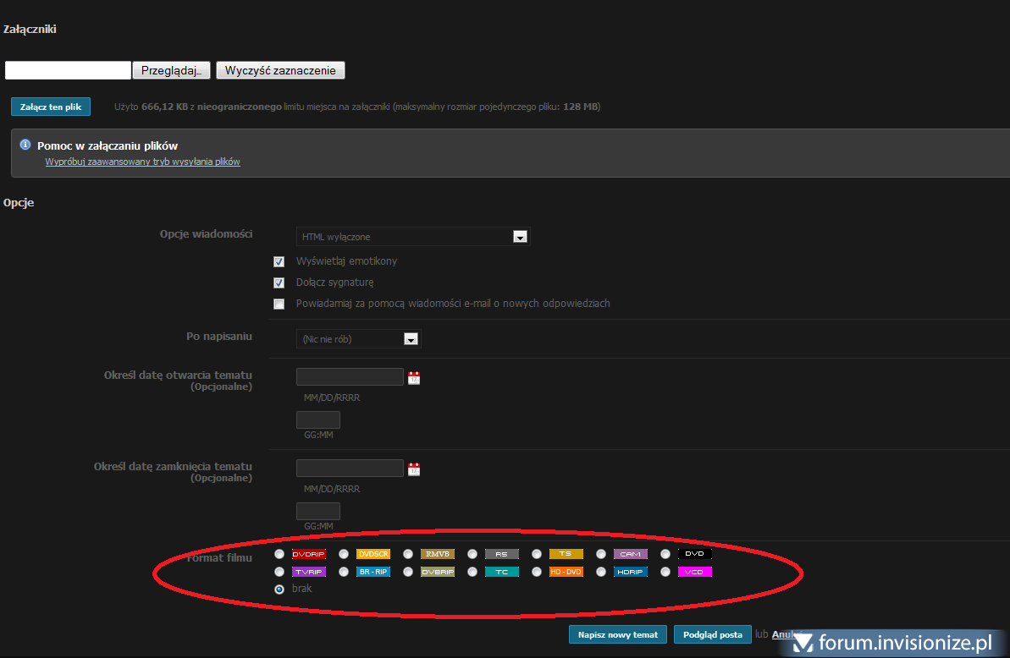Click the teal TC format badge
Screen dimensions: 1010x658
pyautogui.click(x=501, y=572)
